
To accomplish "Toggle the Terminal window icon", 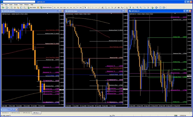I will tap(21, 7).
